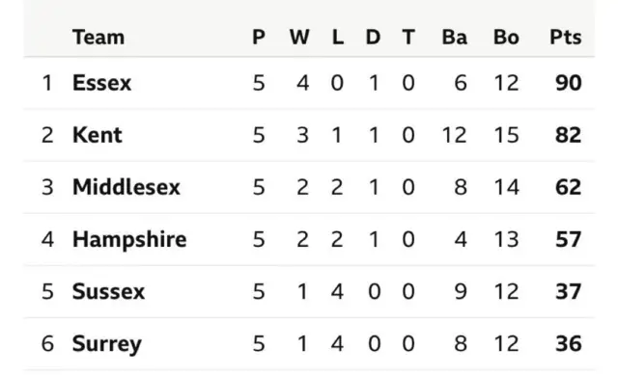Select the Bo column header
The height and width of the screenshot is (375, 618).
click(506, 38)
